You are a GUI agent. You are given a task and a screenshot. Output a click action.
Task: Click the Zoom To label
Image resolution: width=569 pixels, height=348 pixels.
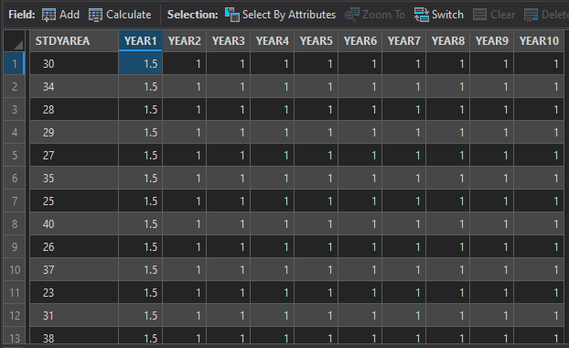point(383,15)
